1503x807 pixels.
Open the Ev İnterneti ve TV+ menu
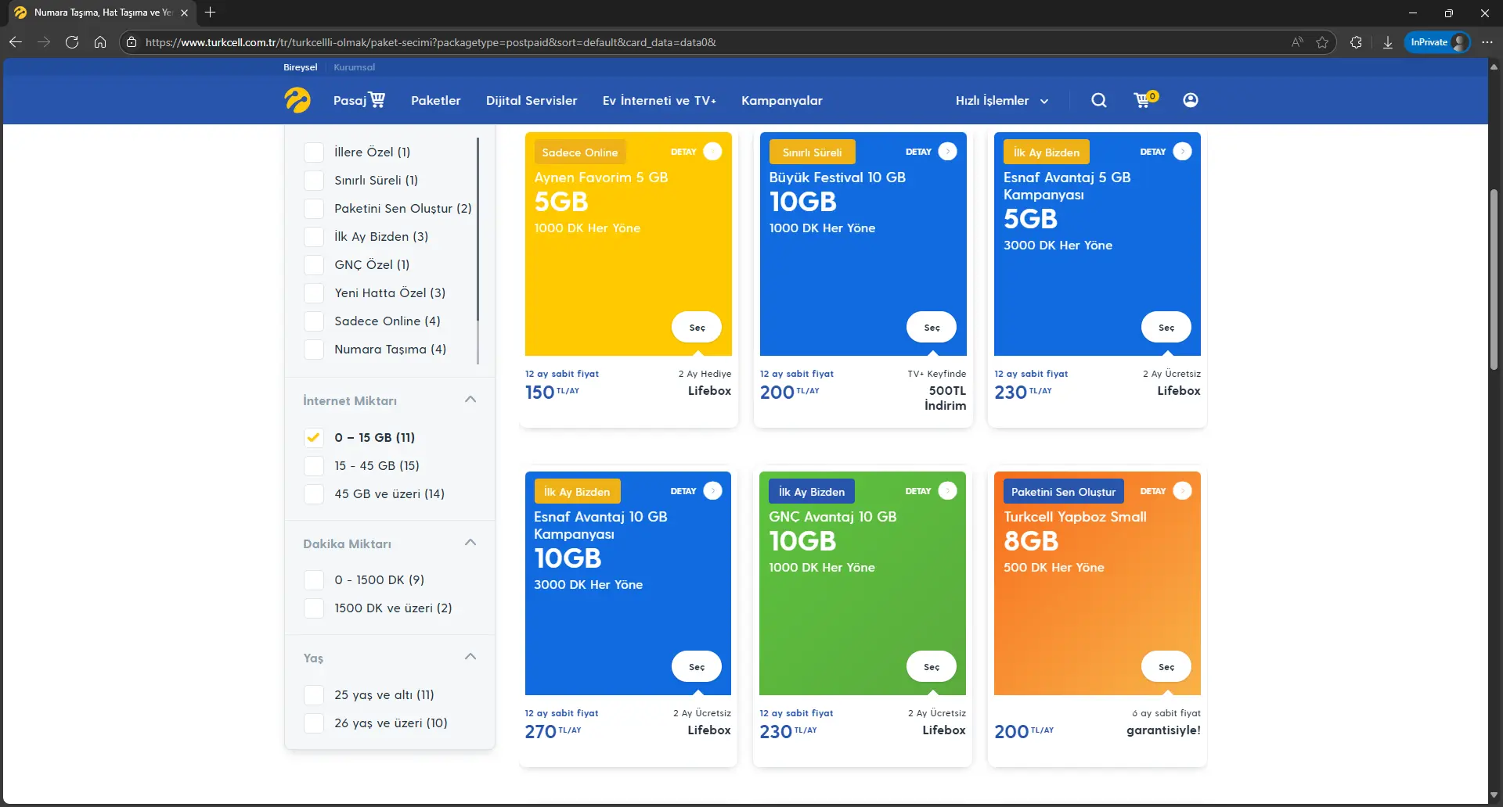(x=659, y=101)
